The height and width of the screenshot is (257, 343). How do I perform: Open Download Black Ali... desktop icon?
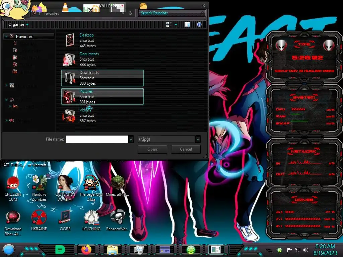pyautogui.click(x=13, y=223)
